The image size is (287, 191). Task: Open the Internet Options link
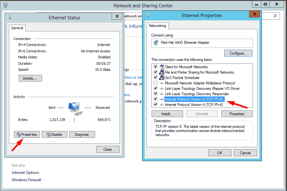[25, 173]
